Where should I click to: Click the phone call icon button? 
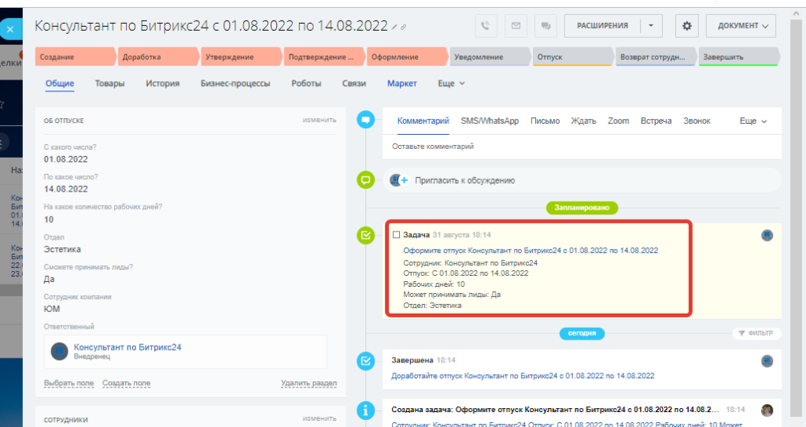point(486,26)
